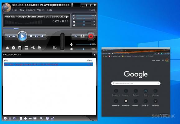Viewport: 180px width, 124px height.
Task: Stop playback with the square Stop button
Action: click(31, 36)
